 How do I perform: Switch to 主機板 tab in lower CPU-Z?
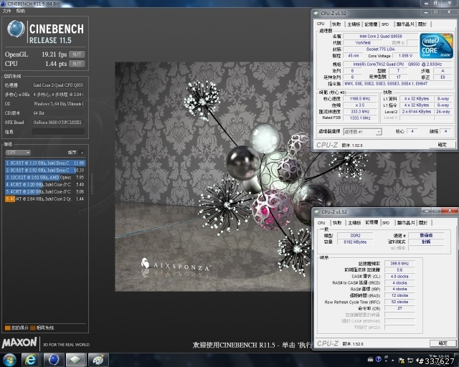coord(354,223)
